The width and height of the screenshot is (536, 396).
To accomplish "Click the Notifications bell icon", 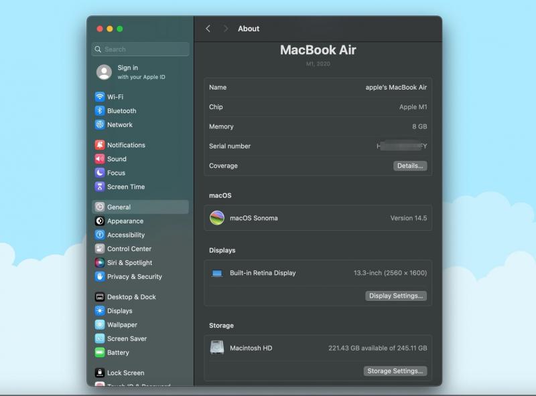I will click(x=99, y=144).
